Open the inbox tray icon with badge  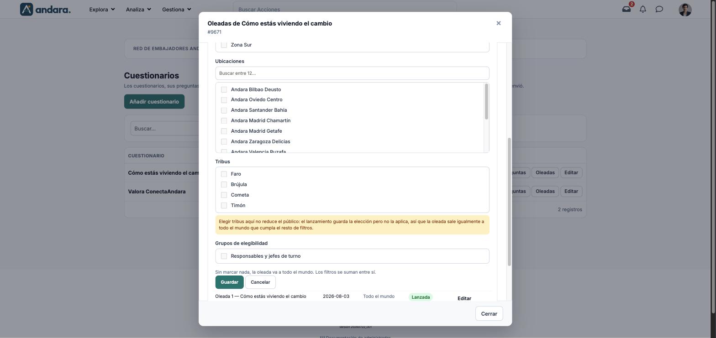pos(626,9)
